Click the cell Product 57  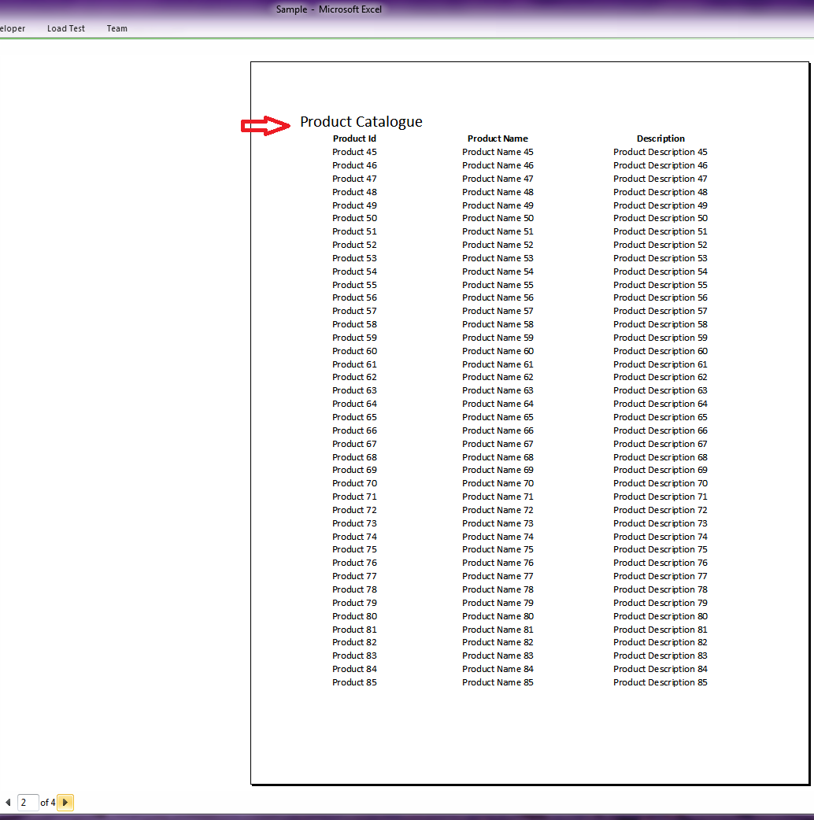[x=354, y=311]
